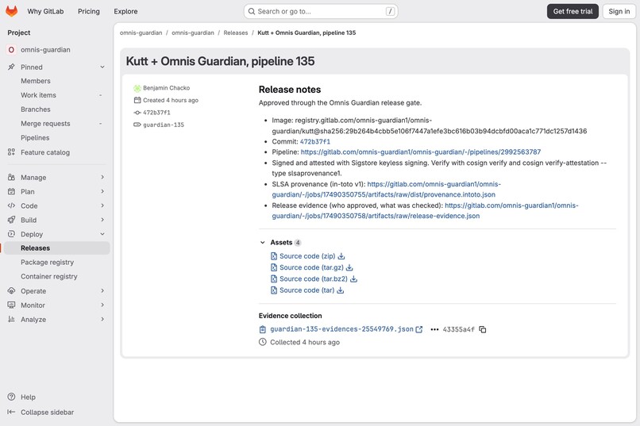Click Benjamin Chacko author name
The width and height of the screenshot is (640, 426).
click(x=166, y=88)
